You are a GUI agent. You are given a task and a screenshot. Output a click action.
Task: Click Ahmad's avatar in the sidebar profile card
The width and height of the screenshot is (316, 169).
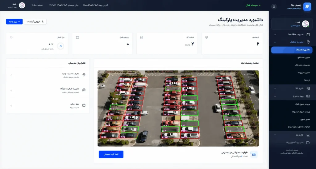[x=306, y=24]
